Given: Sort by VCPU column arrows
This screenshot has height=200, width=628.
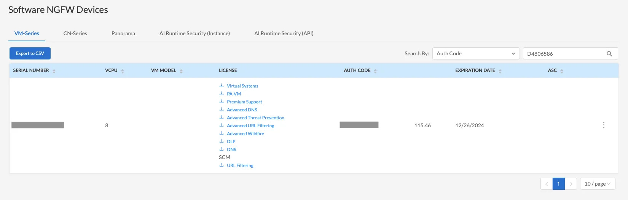Looking at the screenshot, I should pos(123,71).
